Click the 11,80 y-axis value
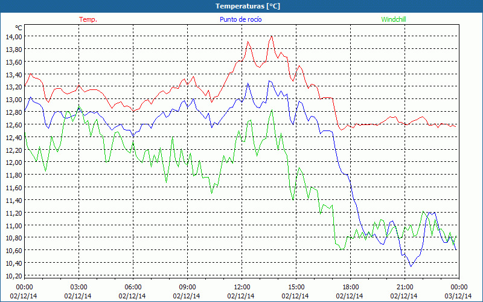The width and height of the screenshot is (483, 302). tap(14, 175)
